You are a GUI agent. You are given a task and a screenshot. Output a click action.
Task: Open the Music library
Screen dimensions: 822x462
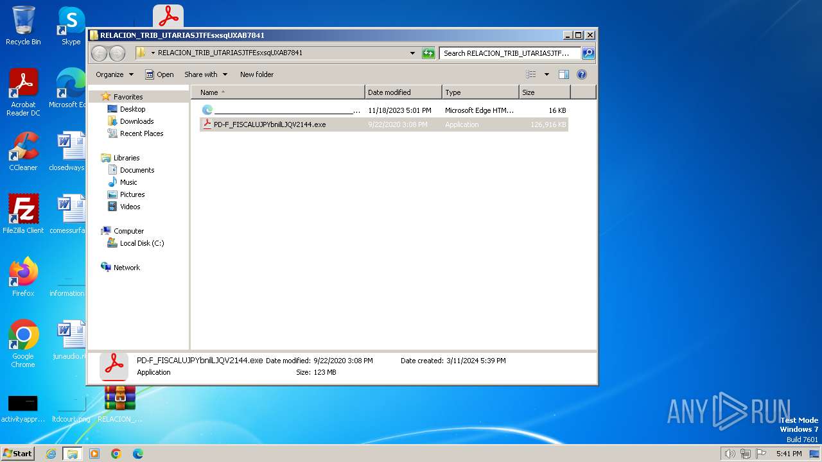click(128, 182)
